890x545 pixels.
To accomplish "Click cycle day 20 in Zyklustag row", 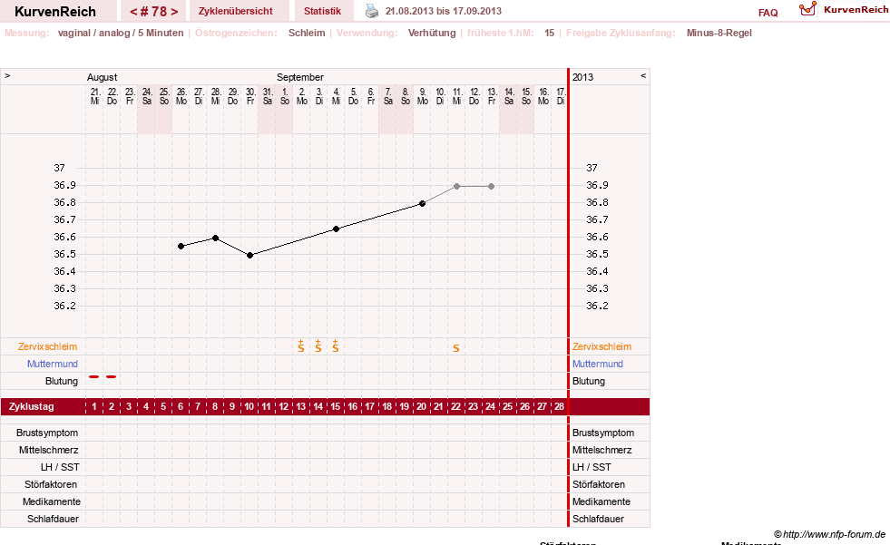I will point(421,406).
